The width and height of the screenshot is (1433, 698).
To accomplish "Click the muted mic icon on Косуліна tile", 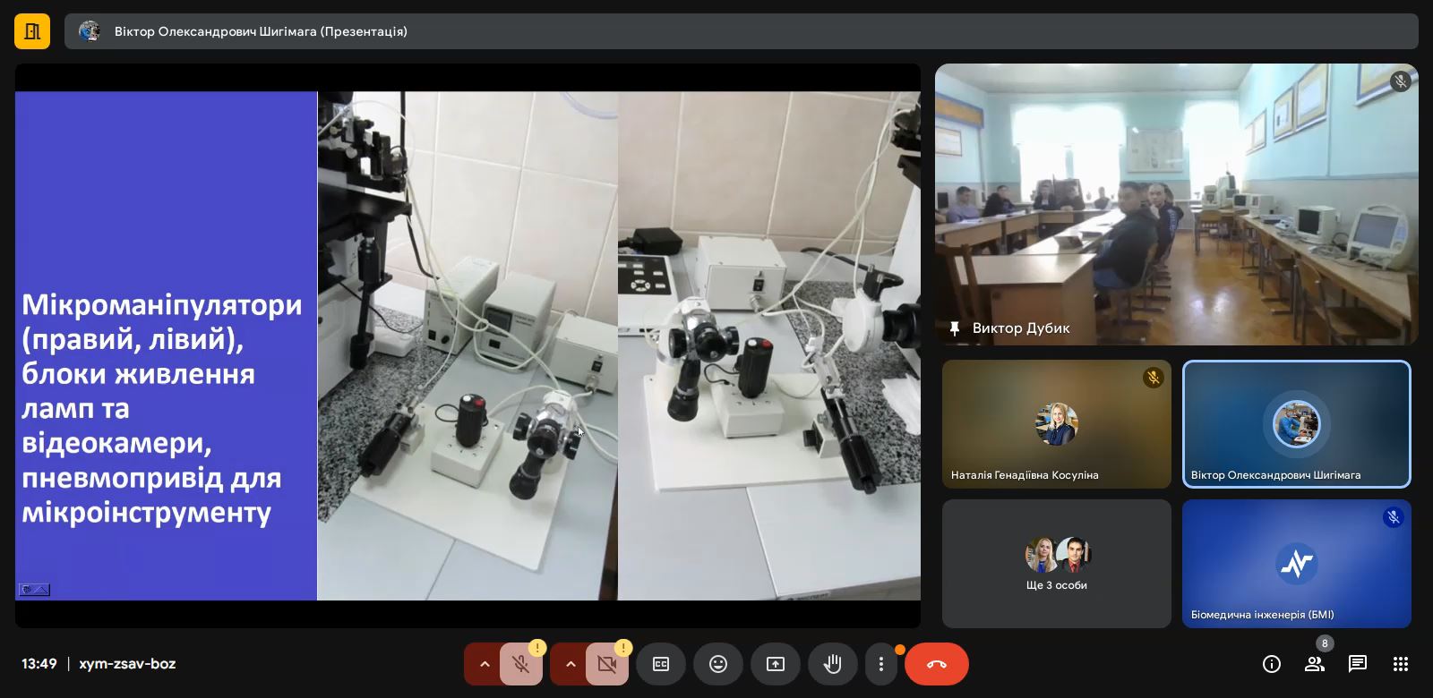I will (x=1154, y=378).
